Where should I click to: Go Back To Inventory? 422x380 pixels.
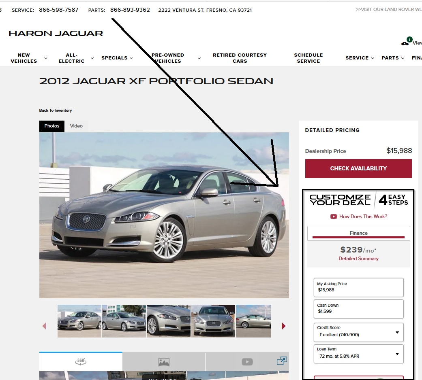pos(56,110)
